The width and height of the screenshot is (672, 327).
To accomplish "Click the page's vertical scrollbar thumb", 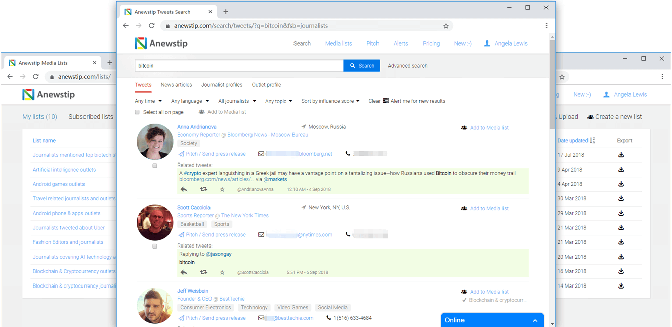I will tap(552, 84).
